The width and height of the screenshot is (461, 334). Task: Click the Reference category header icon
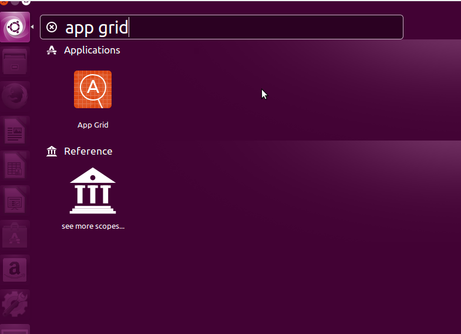52,151
